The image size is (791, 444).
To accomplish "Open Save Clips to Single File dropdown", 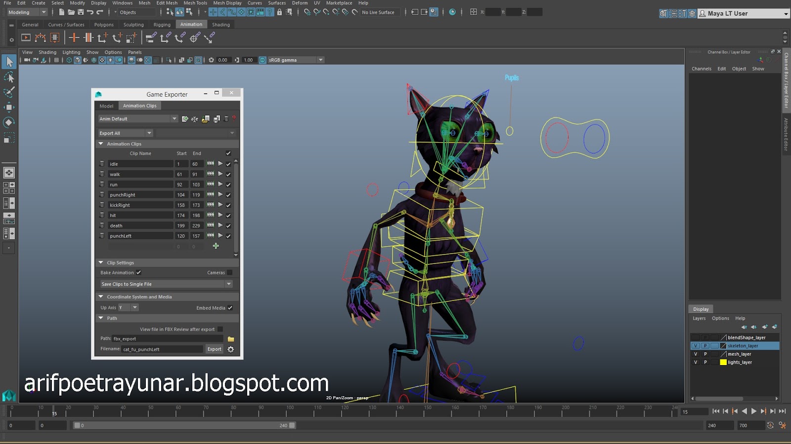I will (166, 284).
